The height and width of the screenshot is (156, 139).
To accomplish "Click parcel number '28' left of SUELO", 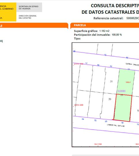I will click(x=111, y=81).
